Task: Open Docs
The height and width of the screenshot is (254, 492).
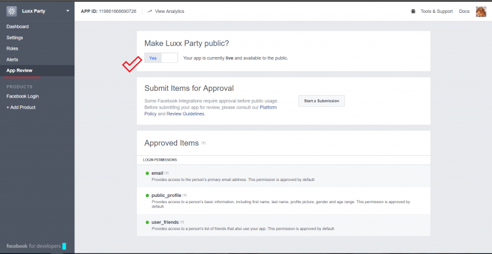Action: pyautogui.click(x=464, y=11)
